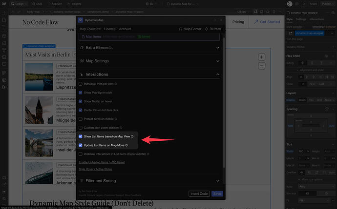337x209 pixels.
Task: Open the Style tab in right panel
Action: point(289,19)
